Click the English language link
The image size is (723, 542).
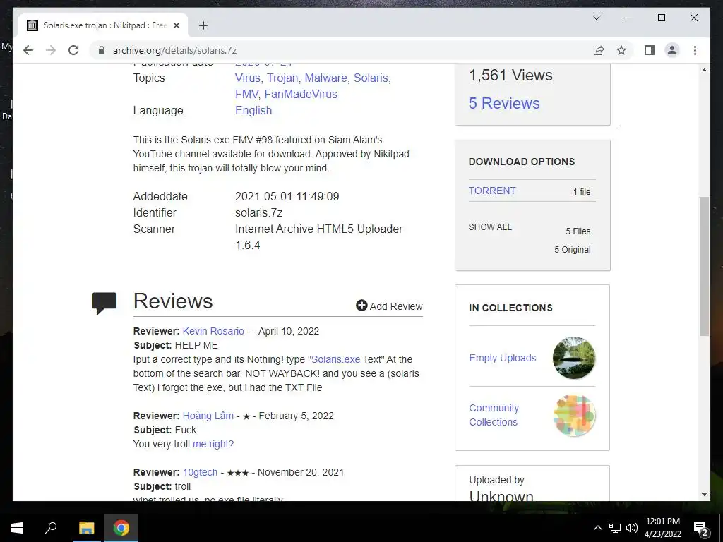click(x=253, y=110)
